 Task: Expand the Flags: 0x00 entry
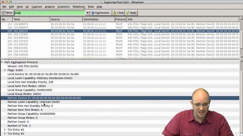(x=5, y=70)
